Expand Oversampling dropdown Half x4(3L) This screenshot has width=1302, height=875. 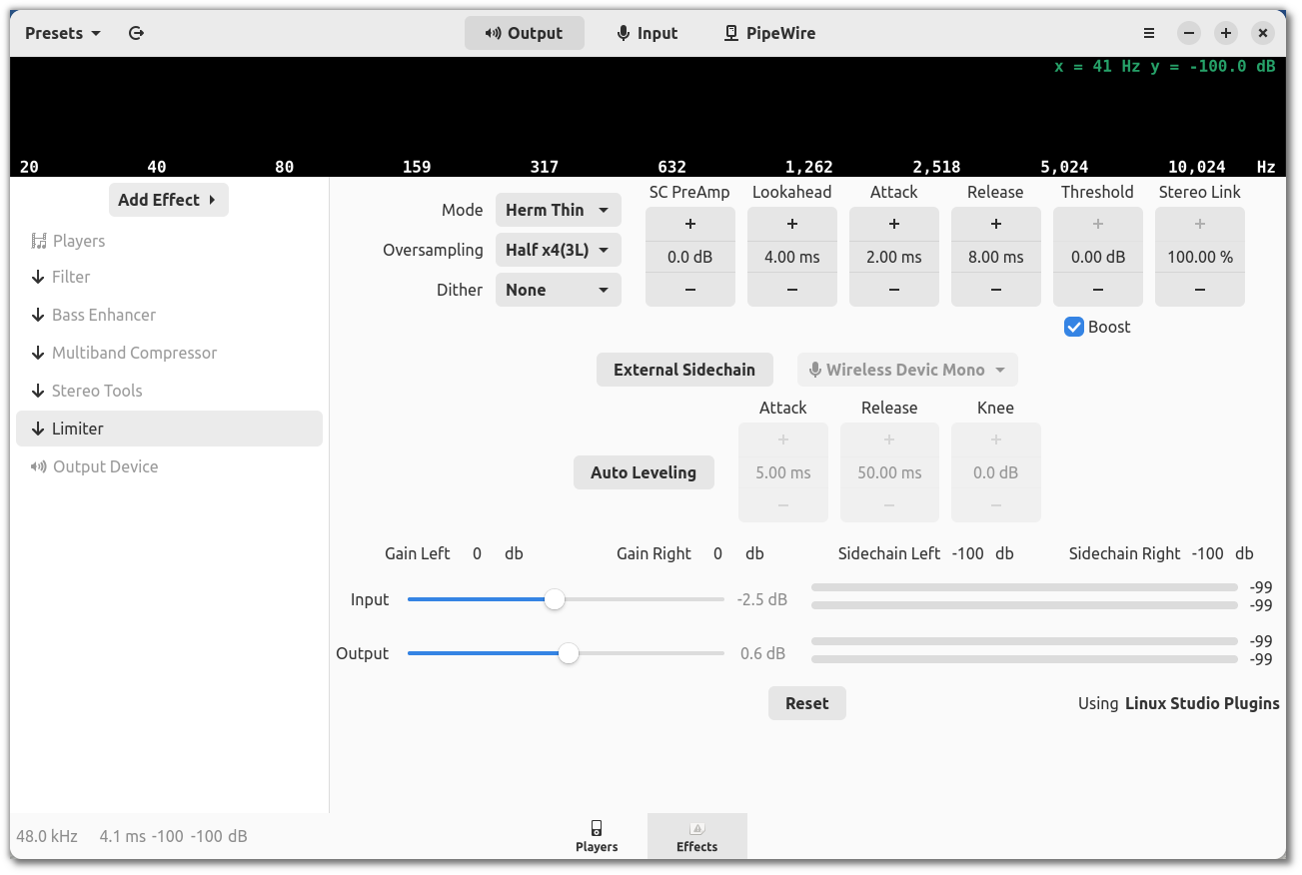tap(558, 250)
